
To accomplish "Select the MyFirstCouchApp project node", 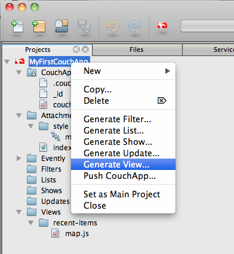I will (59, 62).
